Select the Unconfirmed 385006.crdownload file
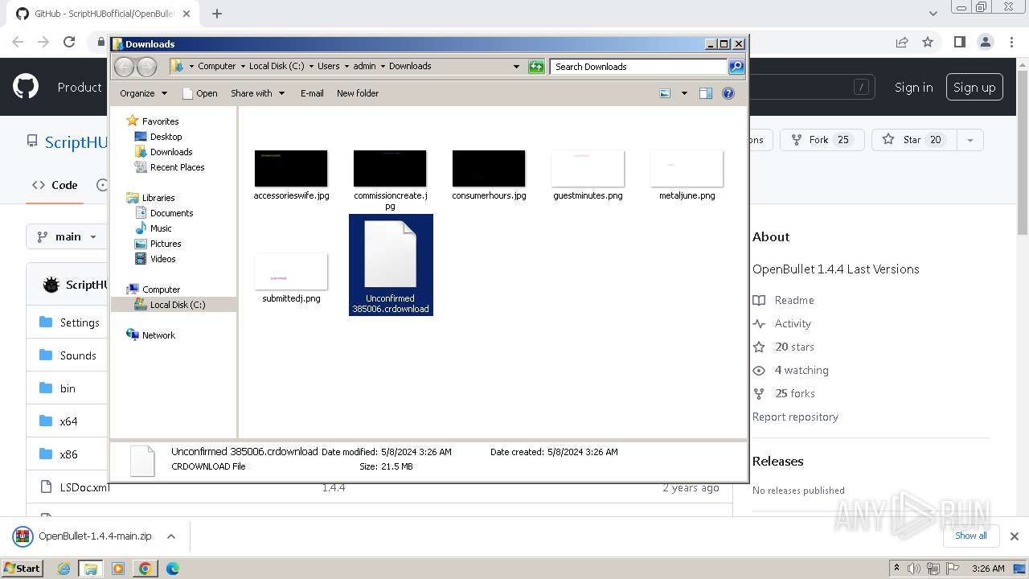1029x579 pixels. pyautogui.click(x=391, y=265)
